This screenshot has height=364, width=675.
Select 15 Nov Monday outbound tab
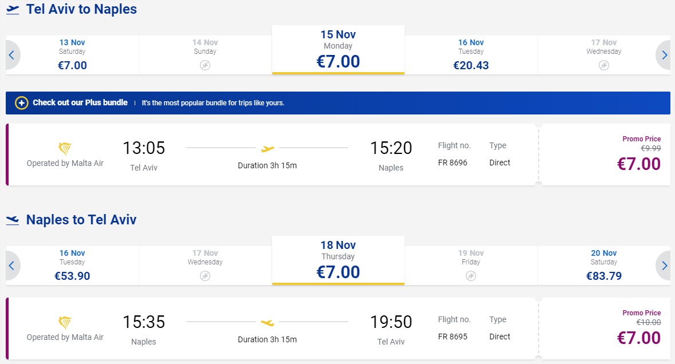pos(338,50)
